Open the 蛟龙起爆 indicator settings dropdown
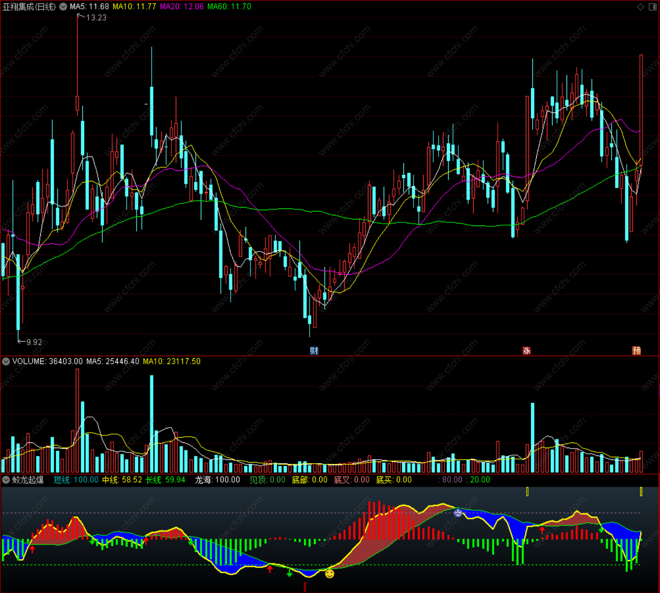Viewport: 660px width, 593px height. point(6,480)
